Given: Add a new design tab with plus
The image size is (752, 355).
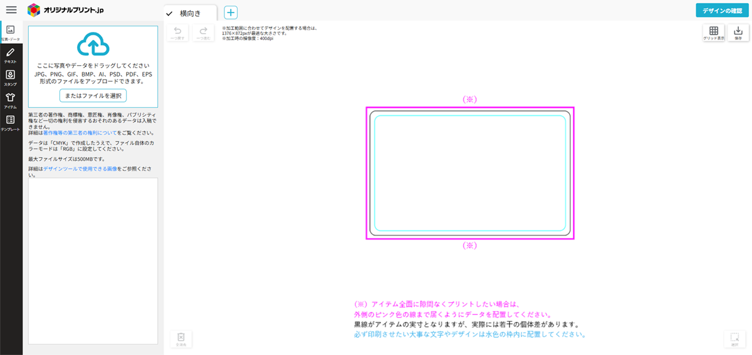Looking at the screenshot, I should [x=231, y=13].
